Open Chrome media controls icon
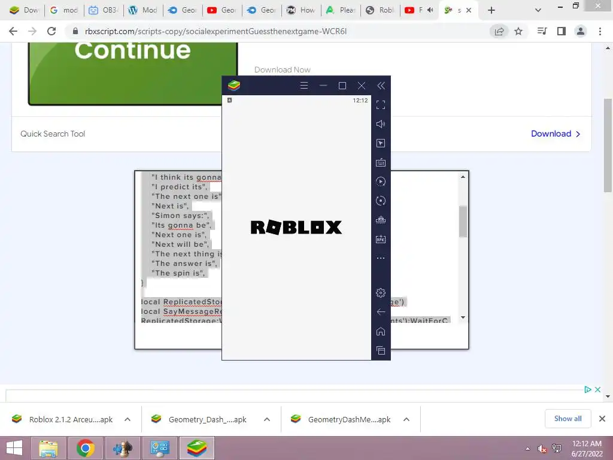The width and height of the screenshot is (613, 460). pos(542,31)
